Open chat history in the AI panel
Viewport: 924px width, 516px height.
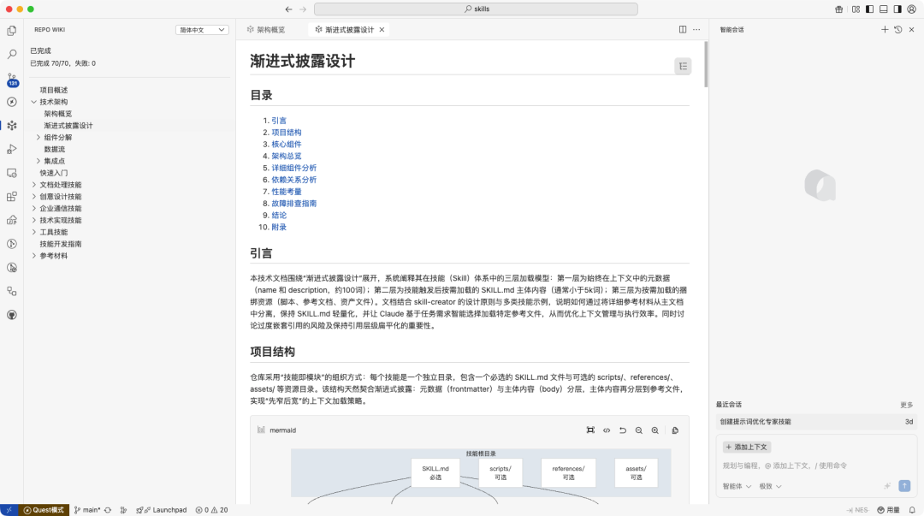pyautogui.click(x=897, y=30)
